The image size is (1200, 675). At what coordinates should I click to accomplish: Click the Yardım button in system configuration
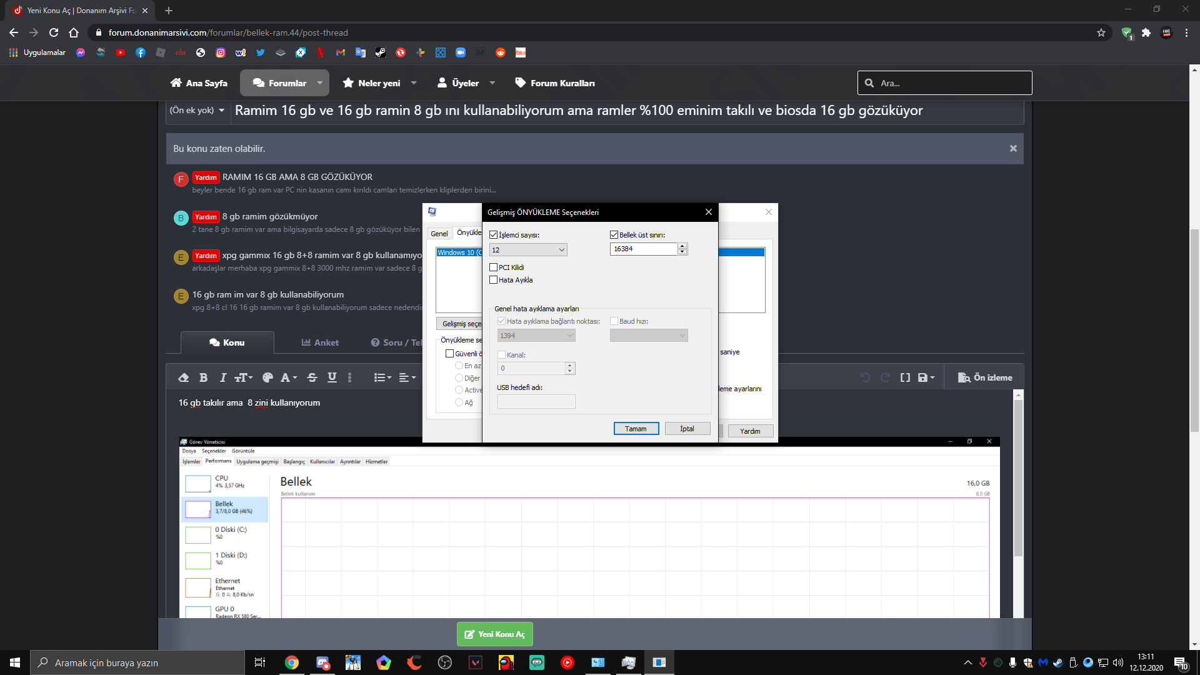tap(750, 431)
